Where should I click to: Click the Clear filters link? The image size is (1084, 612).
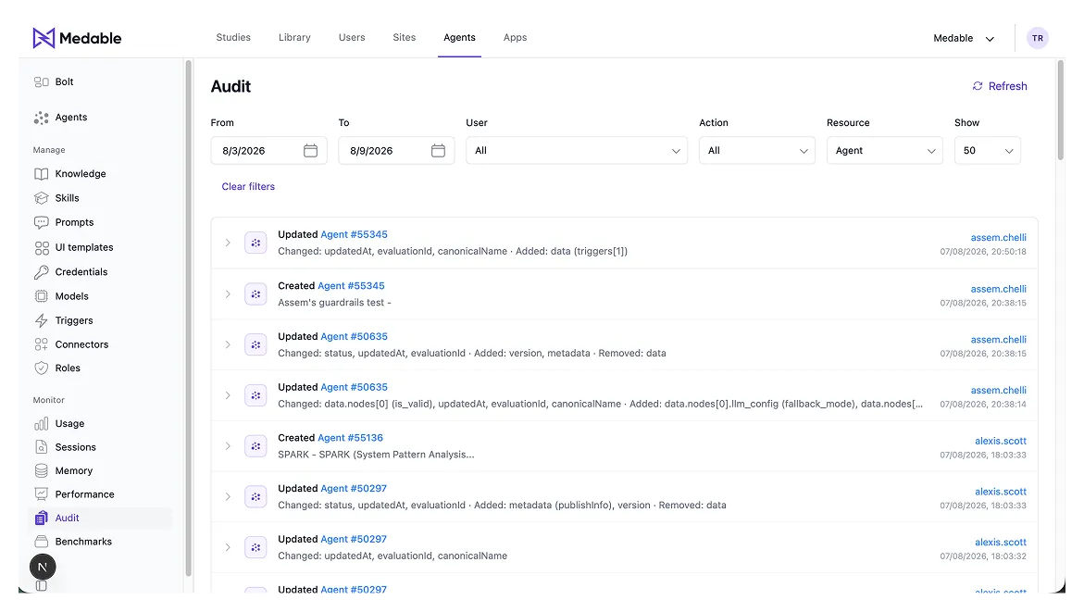pyautogui.click(x=248, y=187)
